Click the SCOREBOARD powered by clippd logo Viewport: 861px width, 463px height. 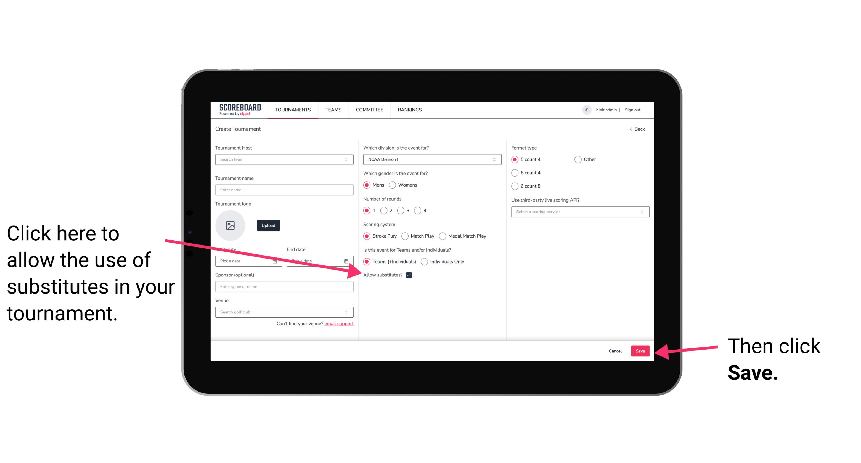pos(238,111)
